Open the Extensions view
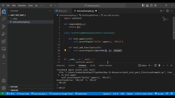This screenshot has height=98, width=175. point(4,41)
